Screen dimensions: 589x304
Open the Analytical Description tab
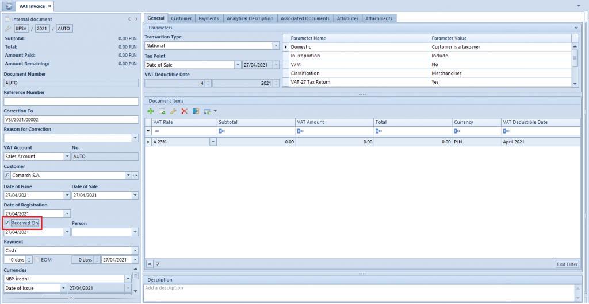pos(250,18)
